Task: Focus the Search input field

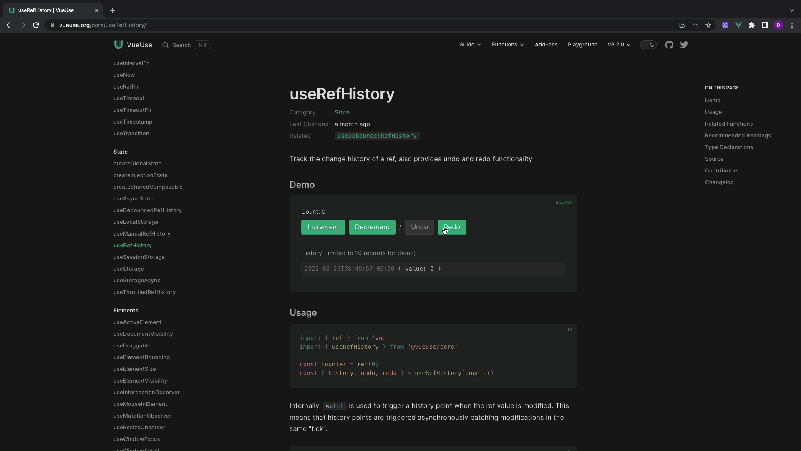Action: click(186, 45)
